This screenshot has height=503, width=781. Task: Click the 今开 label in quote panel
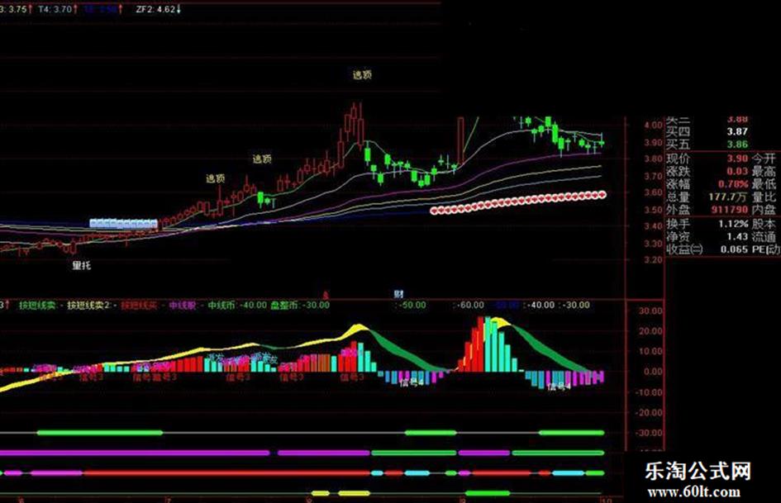(764, 159)
